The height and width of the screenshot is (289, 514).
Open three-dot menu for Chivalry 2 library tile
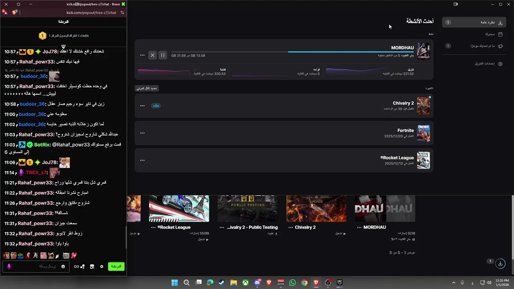[x=290, y=227]
